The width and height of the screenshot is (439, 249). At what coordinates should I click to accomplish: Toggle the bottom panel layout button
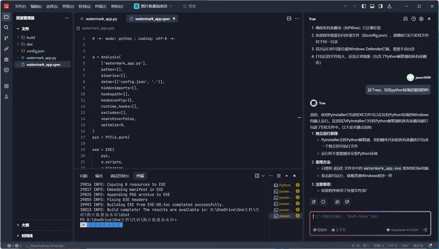point(372,6)
